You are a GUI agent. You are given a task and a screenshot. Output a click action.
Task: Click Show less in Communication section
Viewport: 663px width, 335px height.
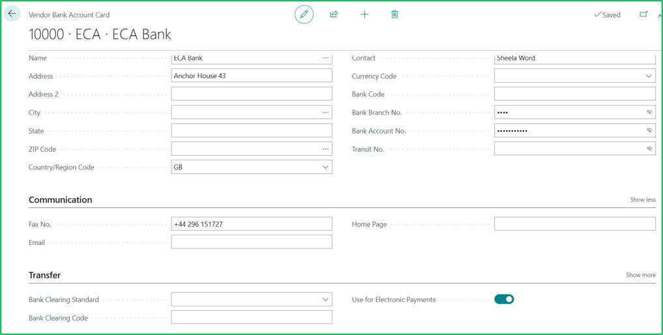(643, 199)
